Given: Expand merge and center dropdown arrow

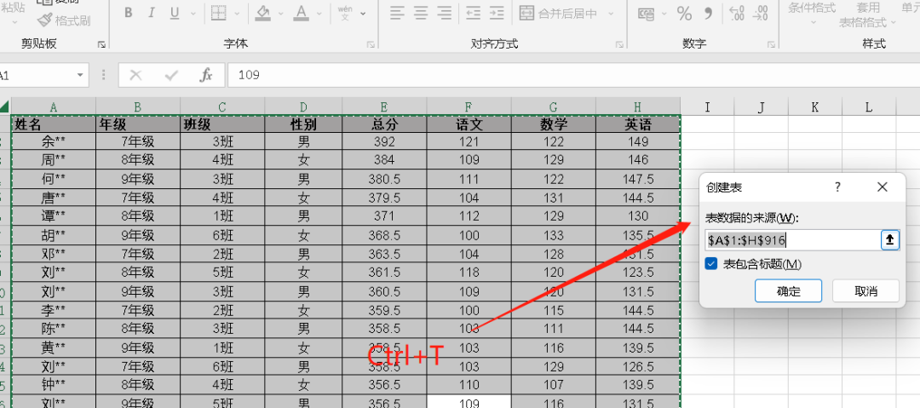Looking at the screenshot, I should (610, 14).
